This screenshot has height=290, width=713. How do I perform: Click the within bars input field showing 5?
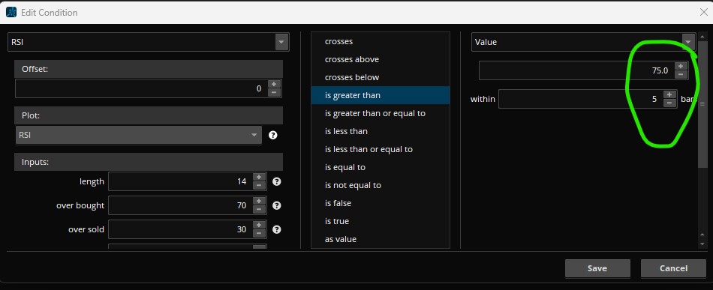coord(580,98)
